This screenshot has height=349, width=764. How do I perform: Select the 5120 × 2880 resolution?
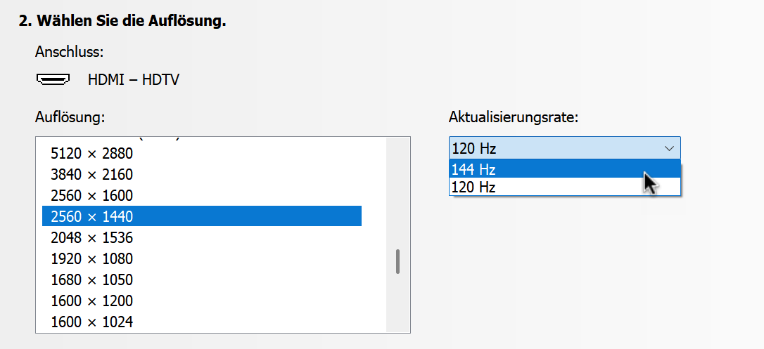click(x=91, y=153)
